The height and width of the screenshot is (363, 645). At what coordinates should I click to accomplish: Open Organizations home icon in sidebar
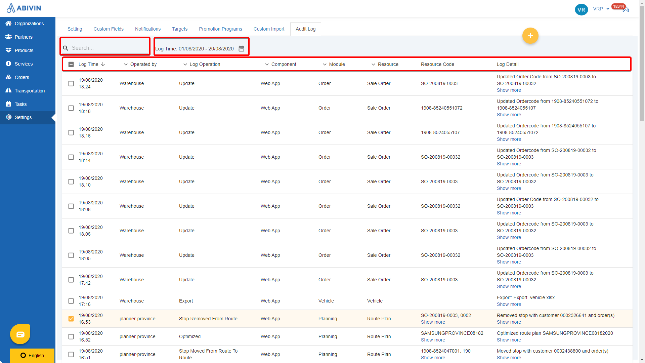(x=8, y=23)
